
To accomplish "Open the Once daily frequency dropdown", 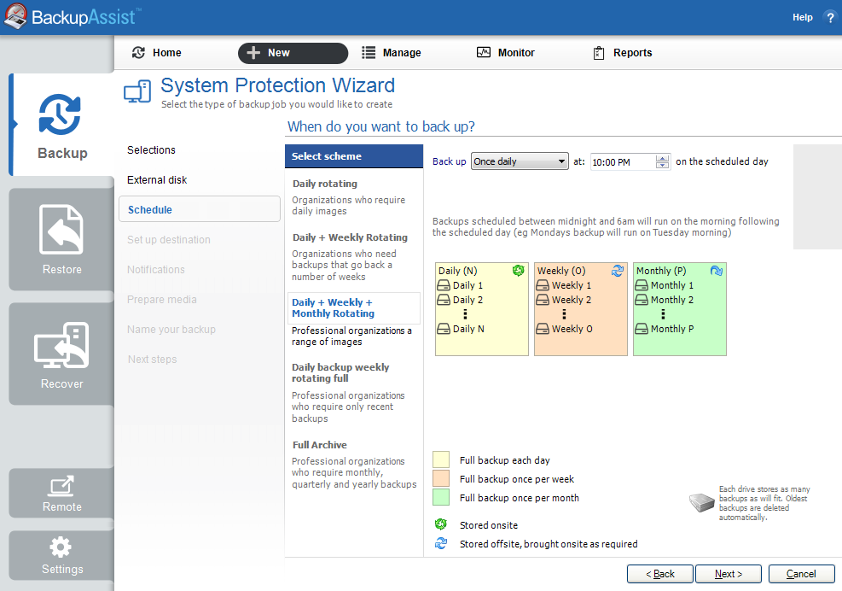I will coord(520,161).
